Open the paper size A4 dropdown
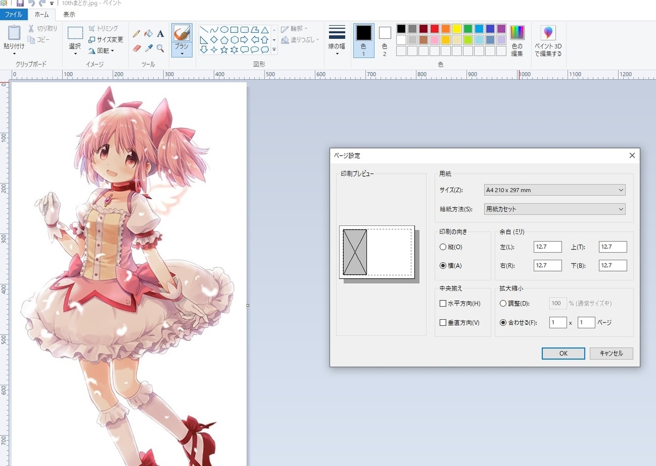The height and width of the screenshot is (466, 656). 555,190
